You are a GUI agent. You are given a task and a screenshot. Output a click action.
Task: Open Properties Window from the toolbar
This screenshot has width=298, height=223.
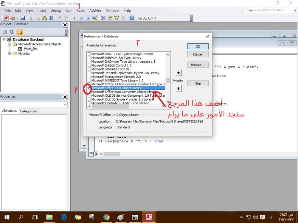(110, 18)
